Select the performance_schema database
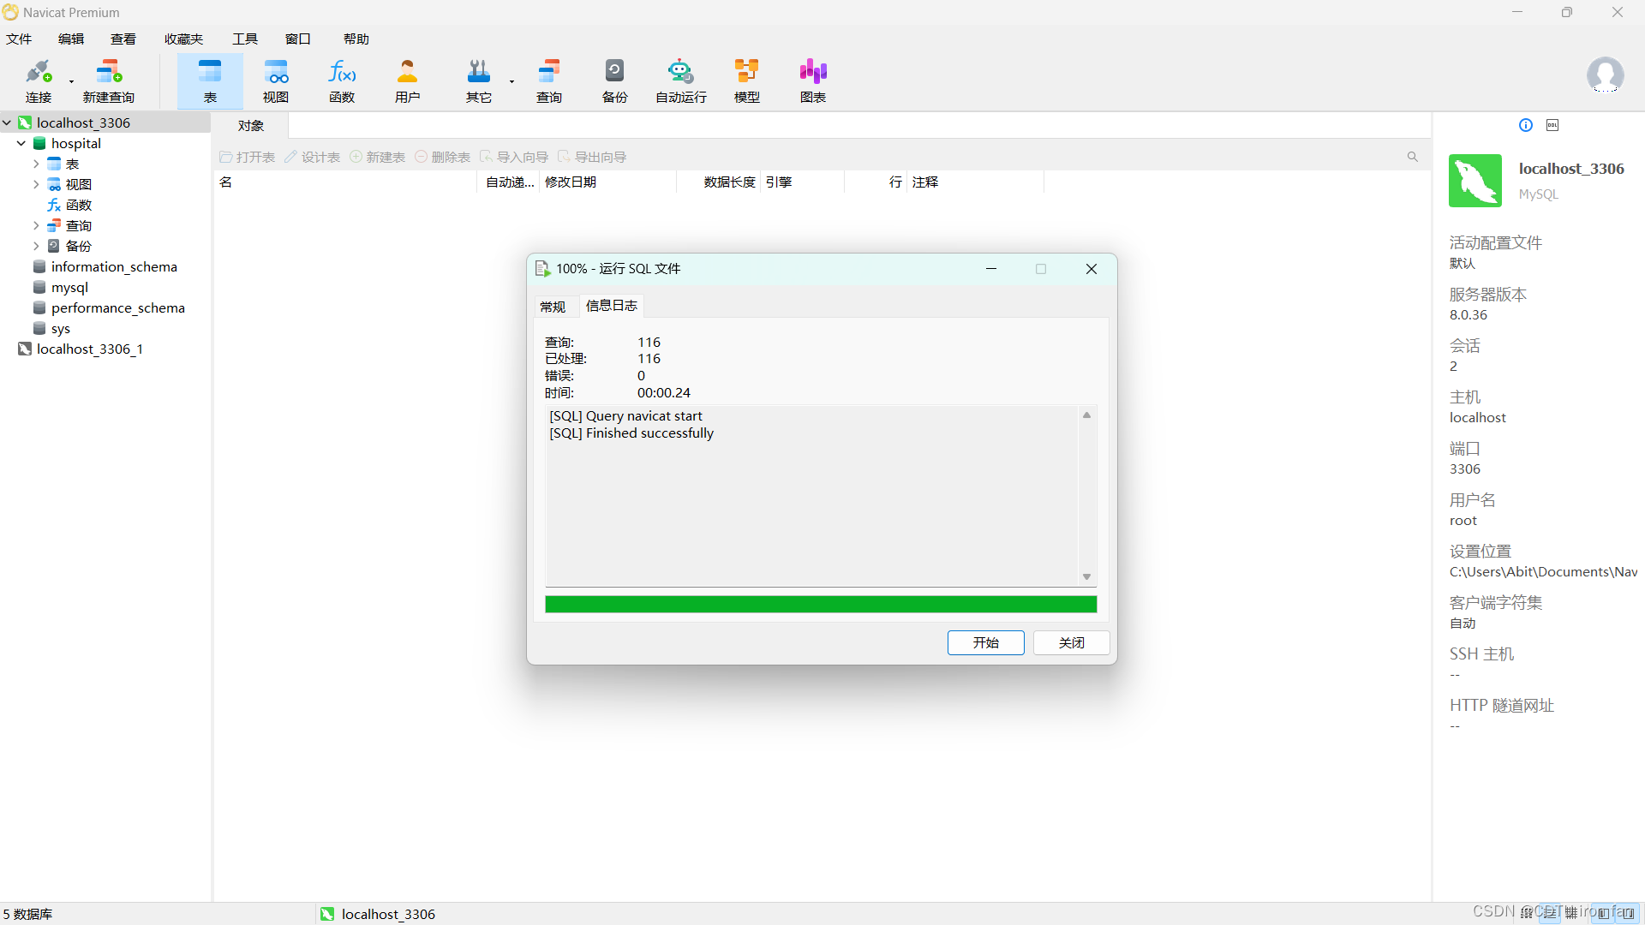 click(x=117, y=307)
